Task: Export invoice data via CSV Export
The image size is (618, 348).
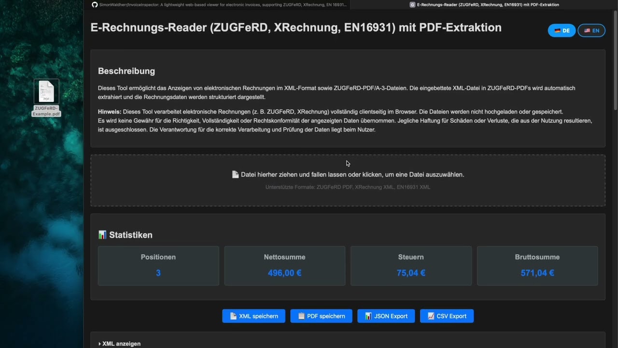Action: (447, 316)
